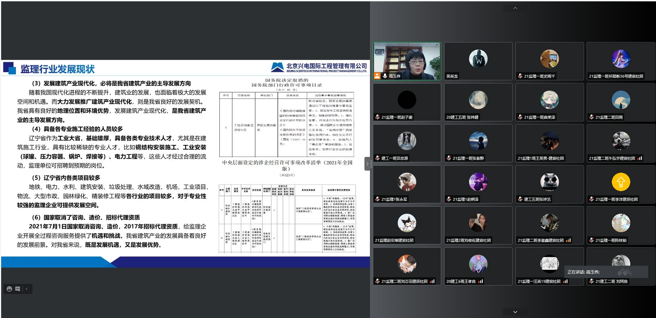The height and width of the screenshot is (318, 656).
Task: Click yellow upload-arrow avatar of 21监理一班李洋建宸社团
Action: tap(621, 182)
